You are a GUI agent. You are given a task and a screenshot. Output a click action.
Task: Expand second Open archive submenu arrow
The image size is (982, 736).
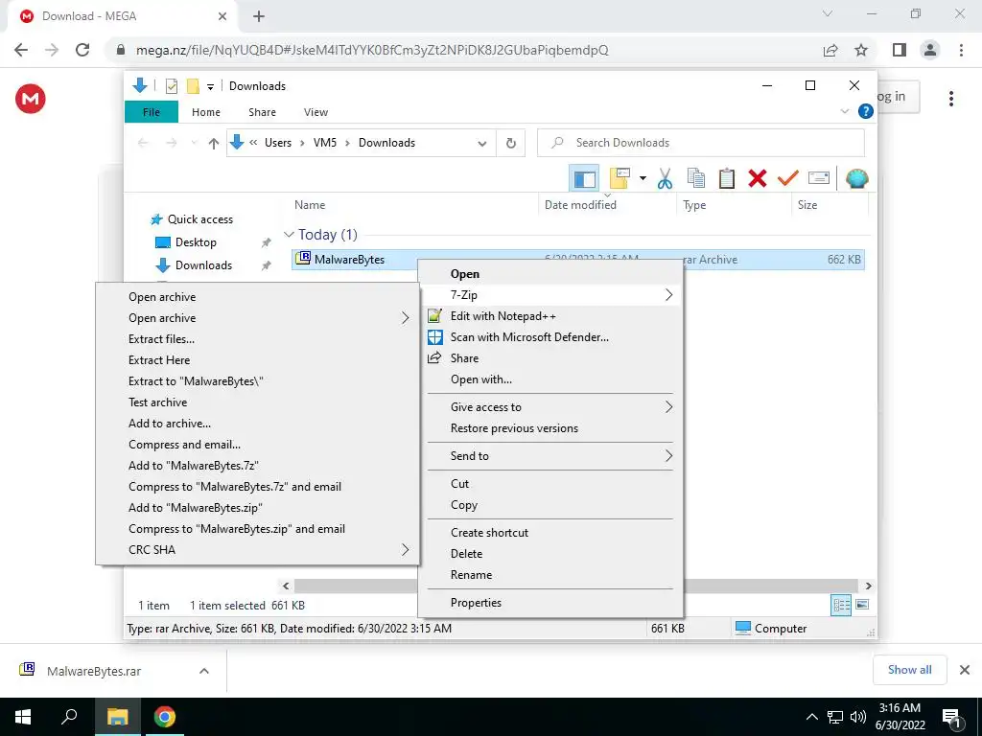click(406, 318)
